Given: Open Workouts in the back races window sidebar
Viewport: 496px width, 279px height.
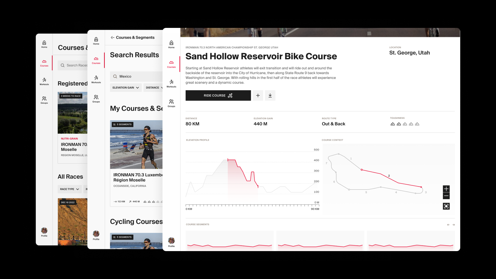Looking at the screenshot, I should coord(44,82).
